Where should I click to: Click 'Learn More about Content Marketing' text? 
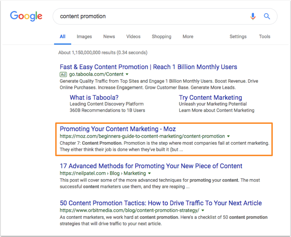click(217, 110)
